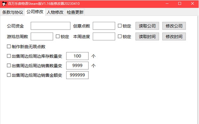The width and height of the screenshot is (199, 124).
Task: Click the 公司资金 input field
Action: [51, 26]
